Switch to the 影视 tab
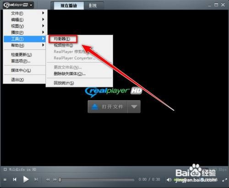Image resolution: width=229 pixels, height=188 pixels. point(93,6)
